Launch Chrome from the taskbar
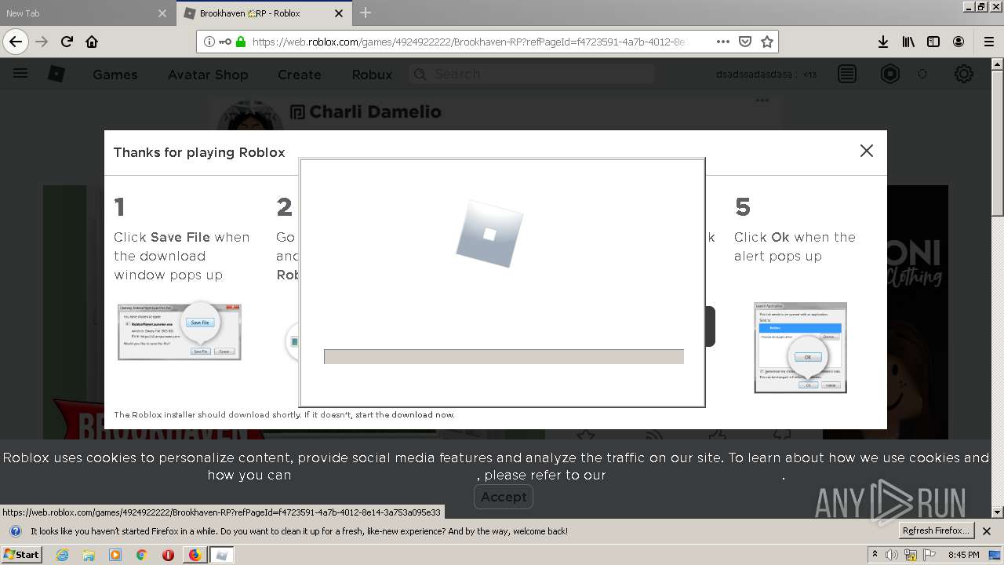This screenshot has height=565, width=1004. coord(142,555)
